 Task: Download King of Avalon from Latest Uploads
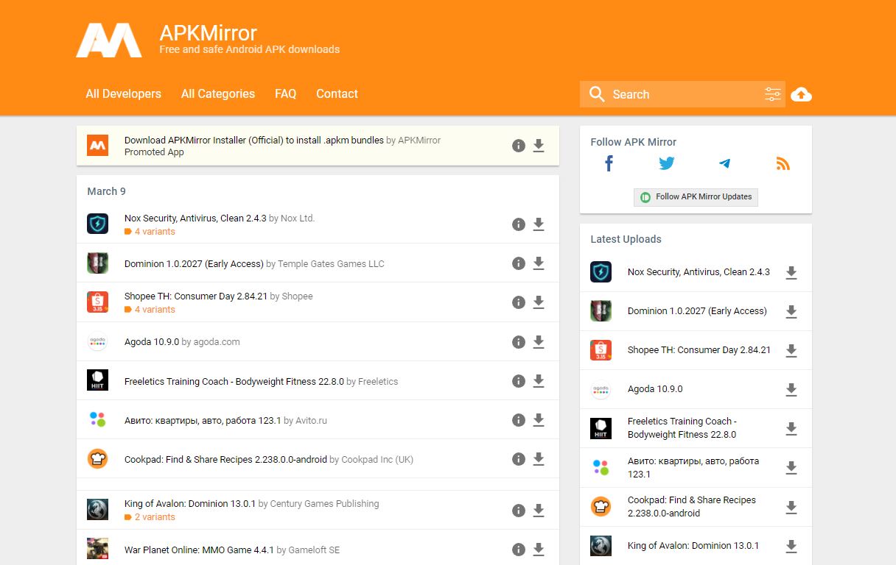pyautogui.click(x=791, y=547)
